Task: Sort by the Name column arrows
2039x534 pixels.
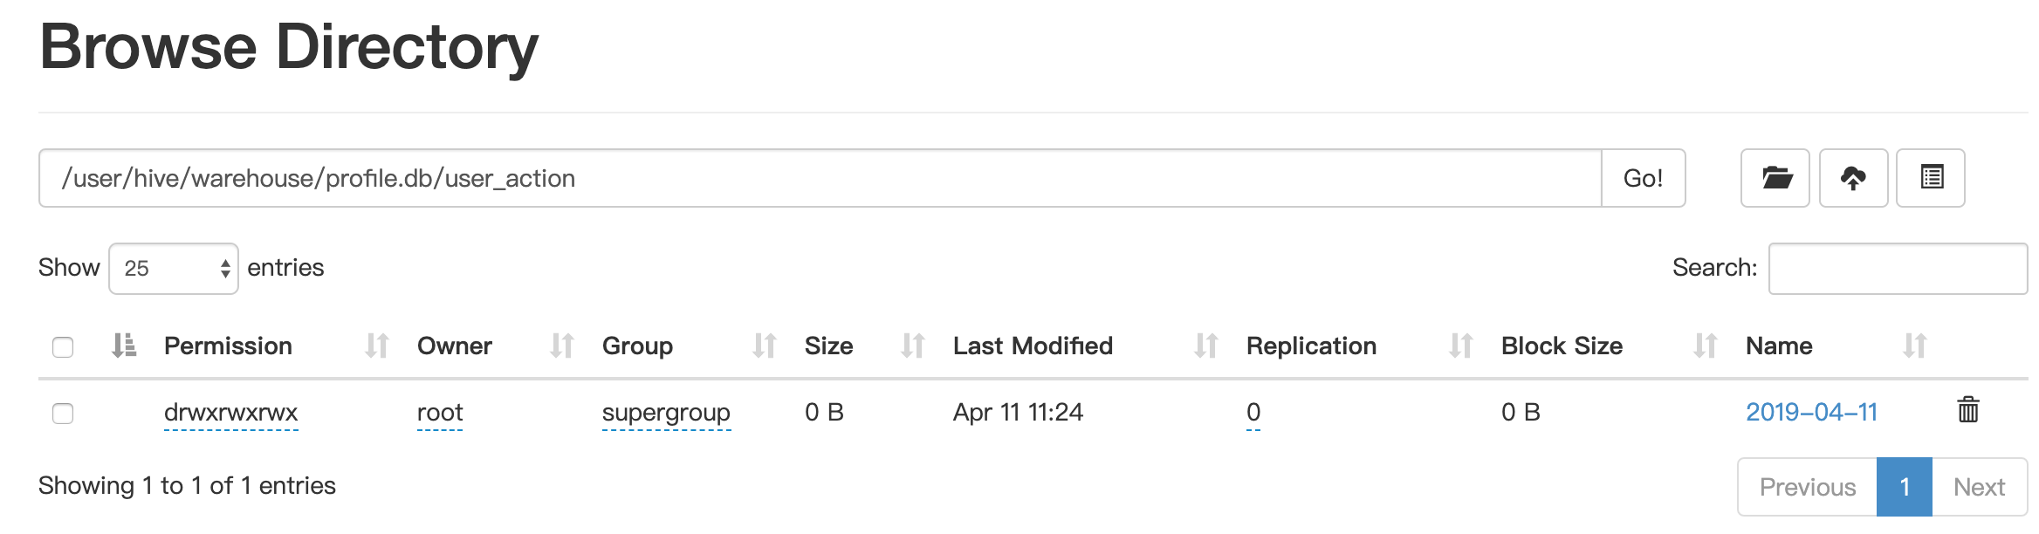Action: pos(1914,346)
